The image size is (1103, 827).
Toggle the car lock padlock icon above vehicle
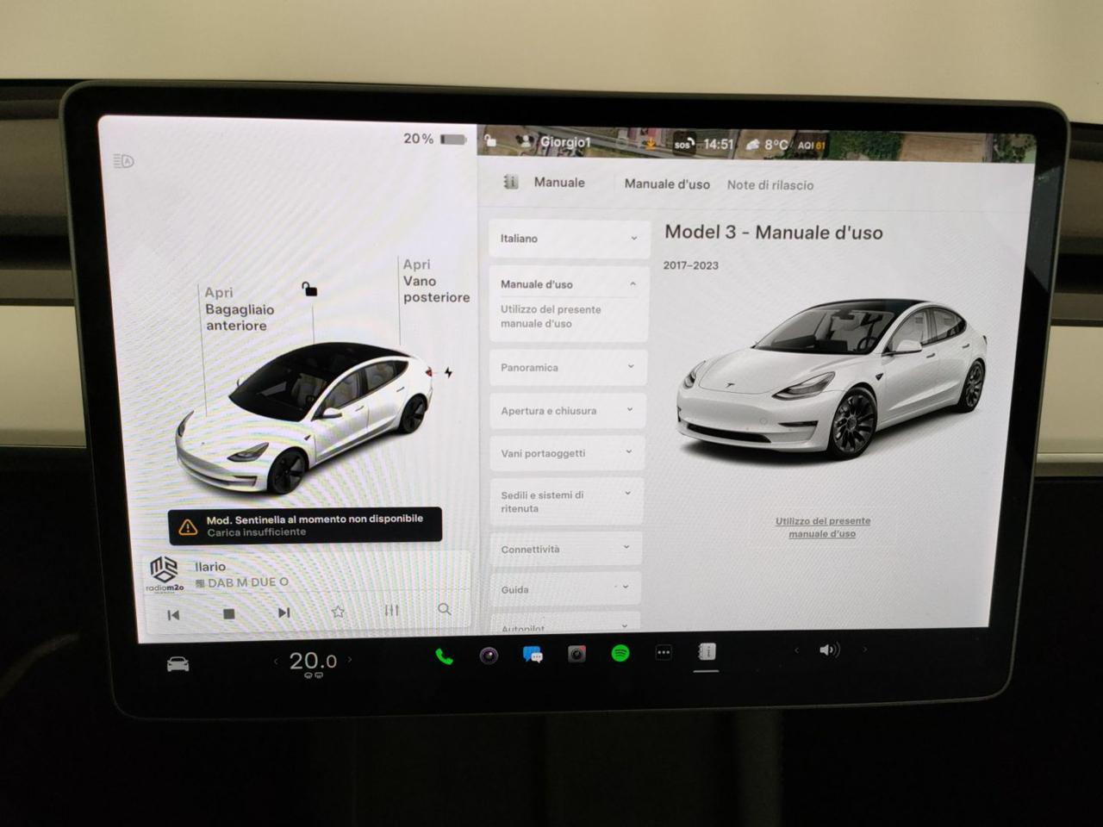[308, 289]
